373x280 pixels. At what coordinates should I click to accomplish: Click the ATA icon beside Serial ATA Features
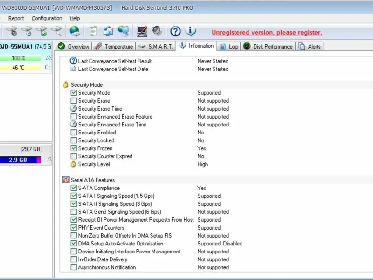pyautogui.click(x=66, y=180)
